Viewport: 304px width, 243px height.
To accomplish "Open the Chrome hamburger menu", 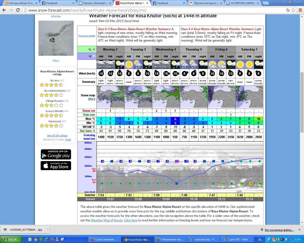I will coord(300,10).
